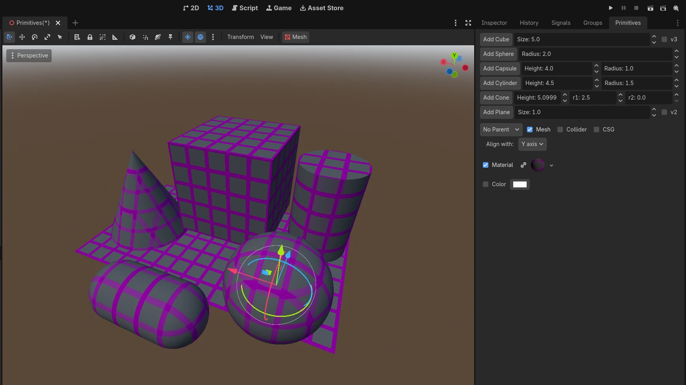Open sun and environment settings three-dot menu
686x385 pixels.
pos(213,37)
